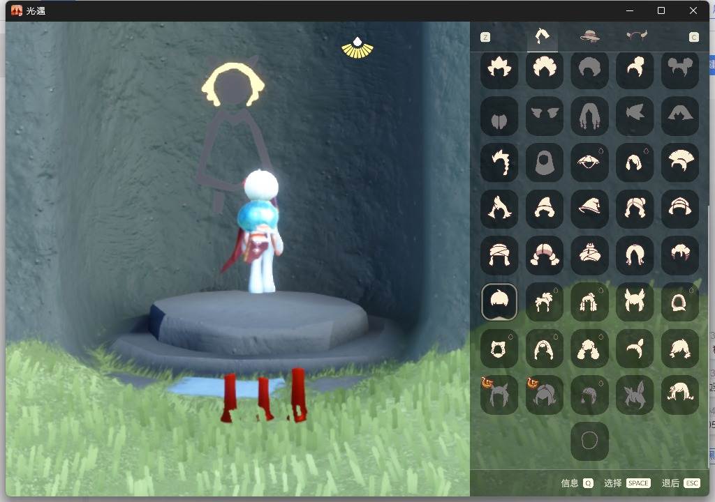
Task: Choose gray long hair with season badge
Action: tap(545, 395)
